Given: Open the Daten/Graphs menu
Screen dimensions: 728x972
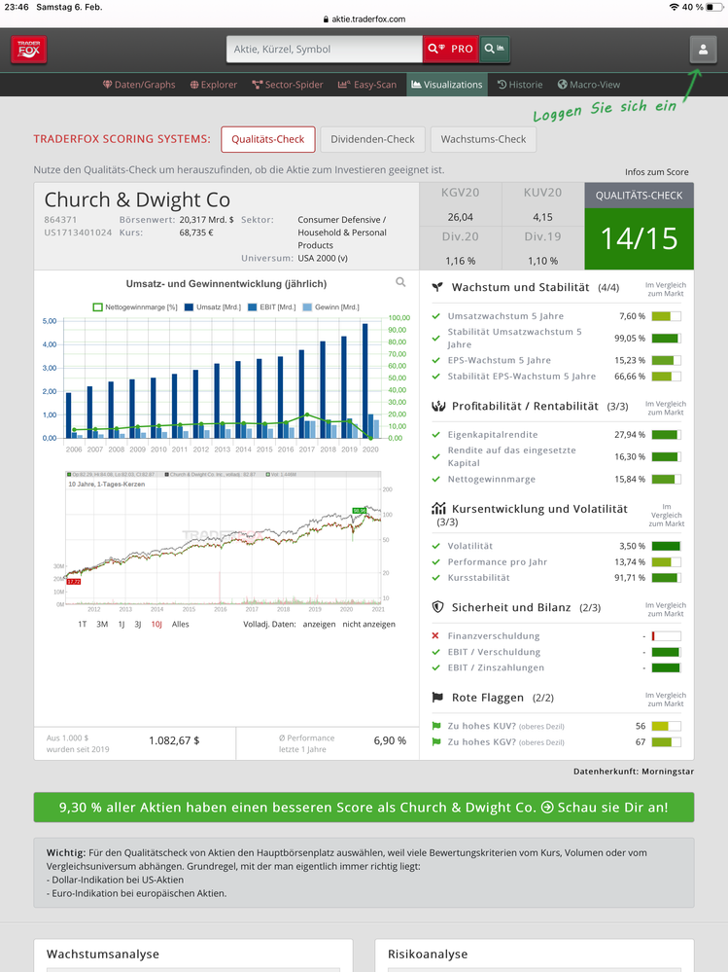Looking at the screenshot, I should click(x=139, y=85).
